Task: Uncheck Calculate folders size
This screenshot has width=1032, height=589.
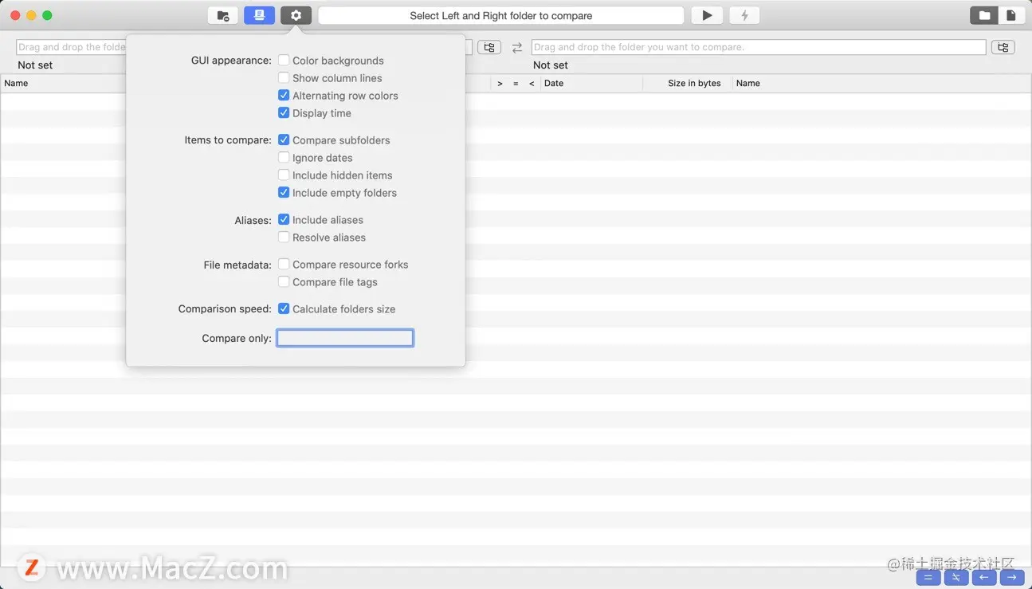Action: [284, 309]
